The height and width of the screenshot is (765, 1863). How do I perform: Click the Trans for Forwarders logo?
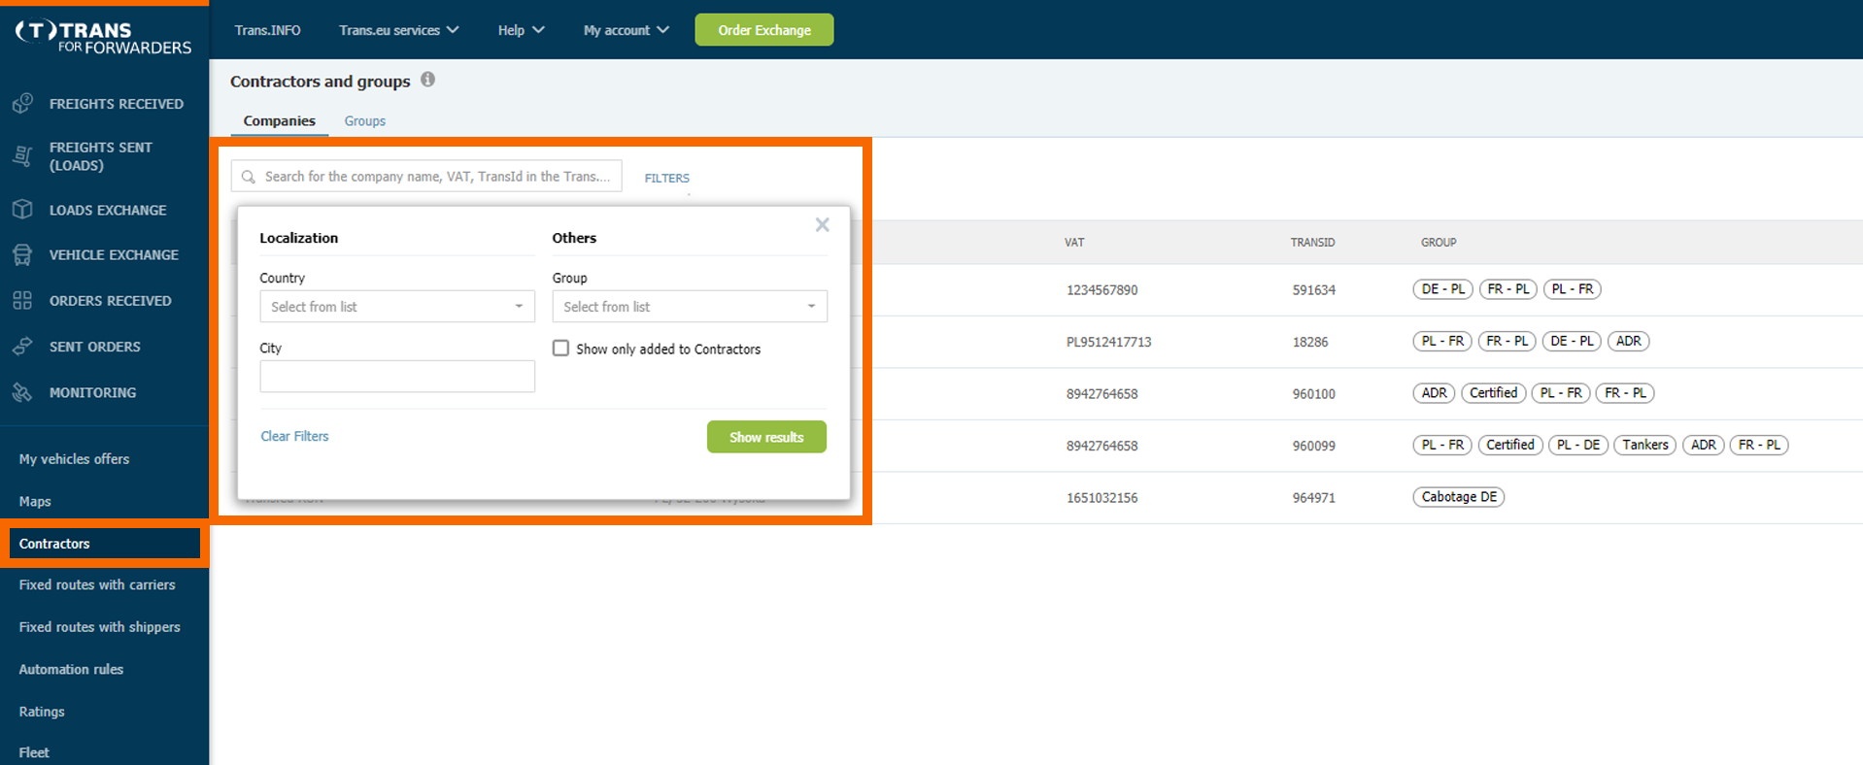pyautogui.click(x=104, y=38)
